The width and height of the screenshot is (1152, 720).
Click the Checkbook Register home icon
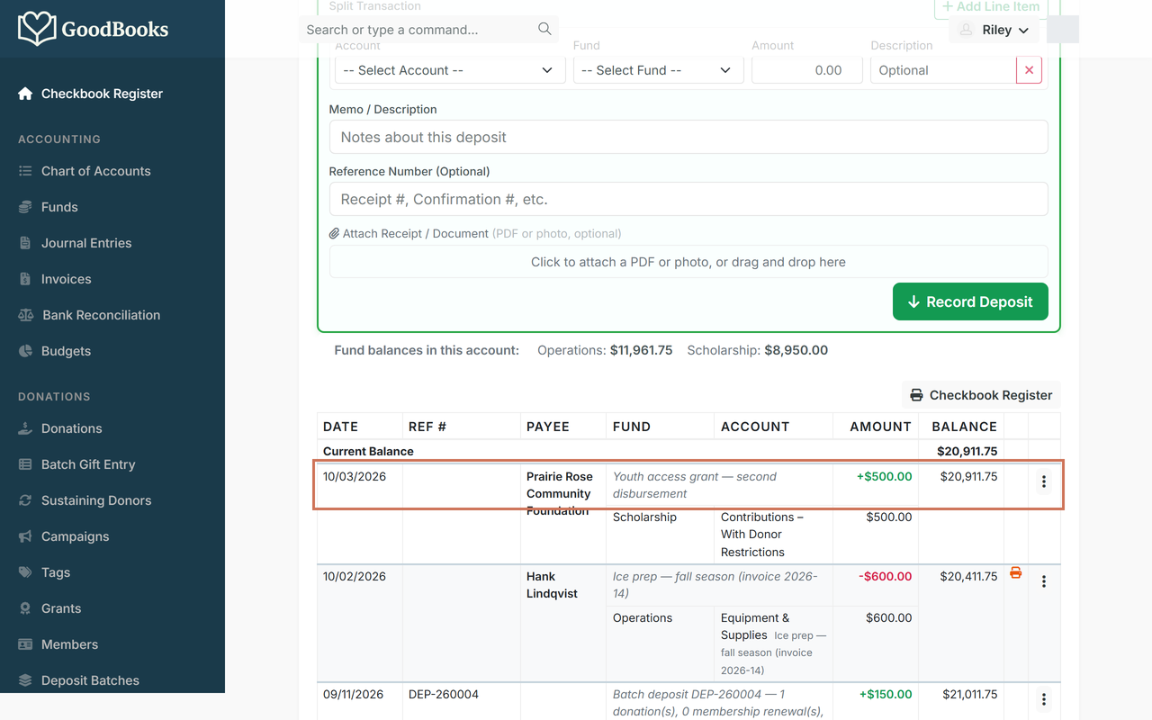[25, 94]
